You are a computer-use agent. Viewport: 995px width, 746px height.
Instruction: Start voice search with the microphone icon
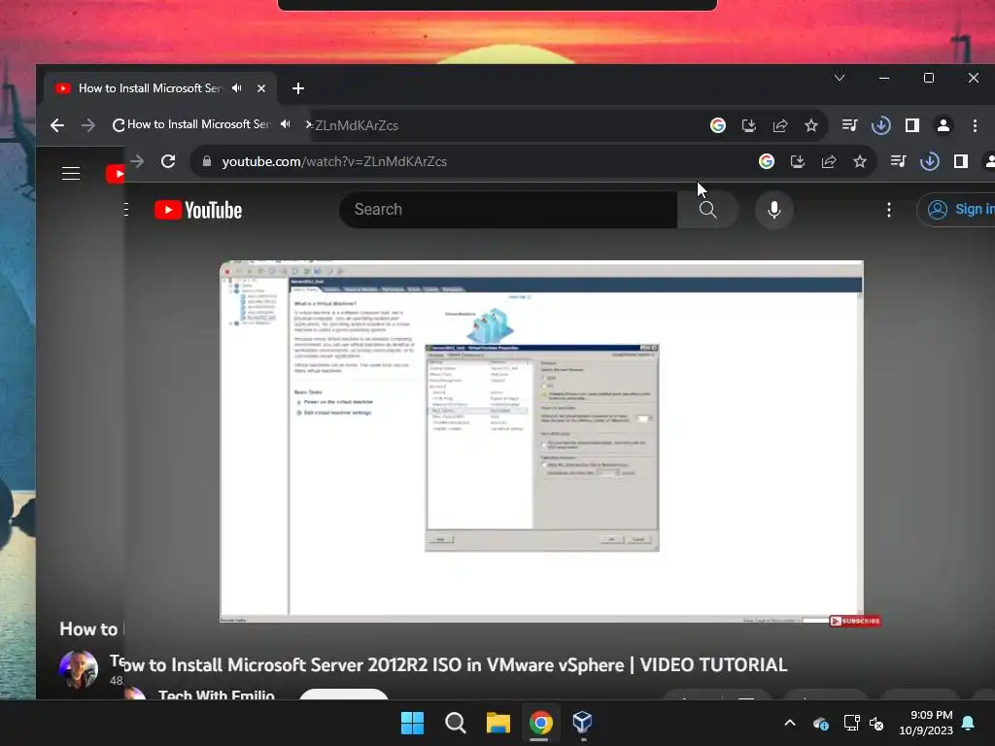click(773, 210)
